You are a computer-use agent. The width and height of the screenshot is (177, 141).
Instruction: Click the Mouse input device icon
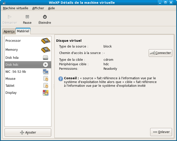point(46,79)
